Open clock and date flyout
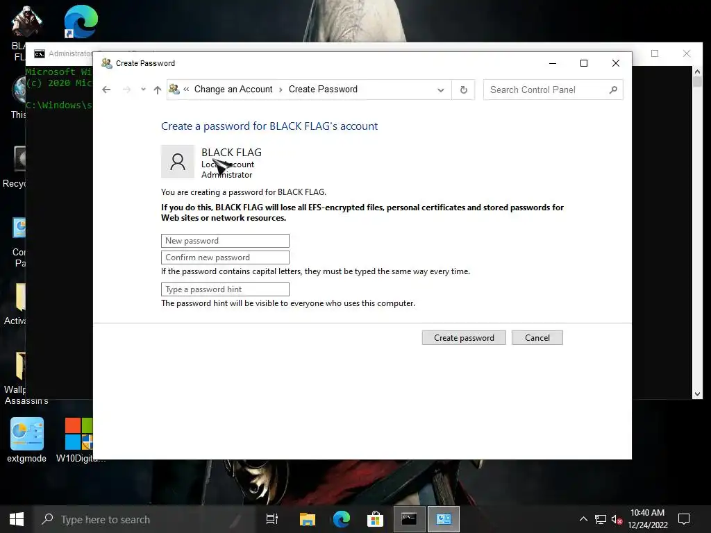Screen dimensions: 711x533 648,519
